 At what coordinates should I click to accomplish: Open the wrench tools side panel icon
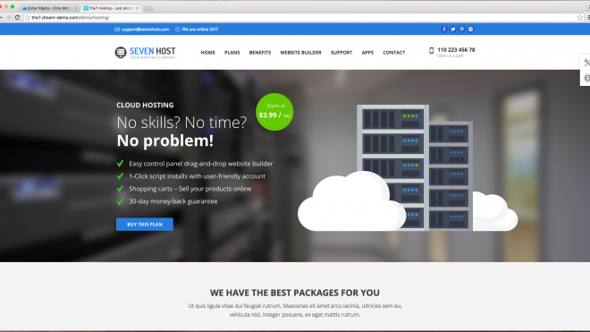pyautogui.click(x=586, y=63)
